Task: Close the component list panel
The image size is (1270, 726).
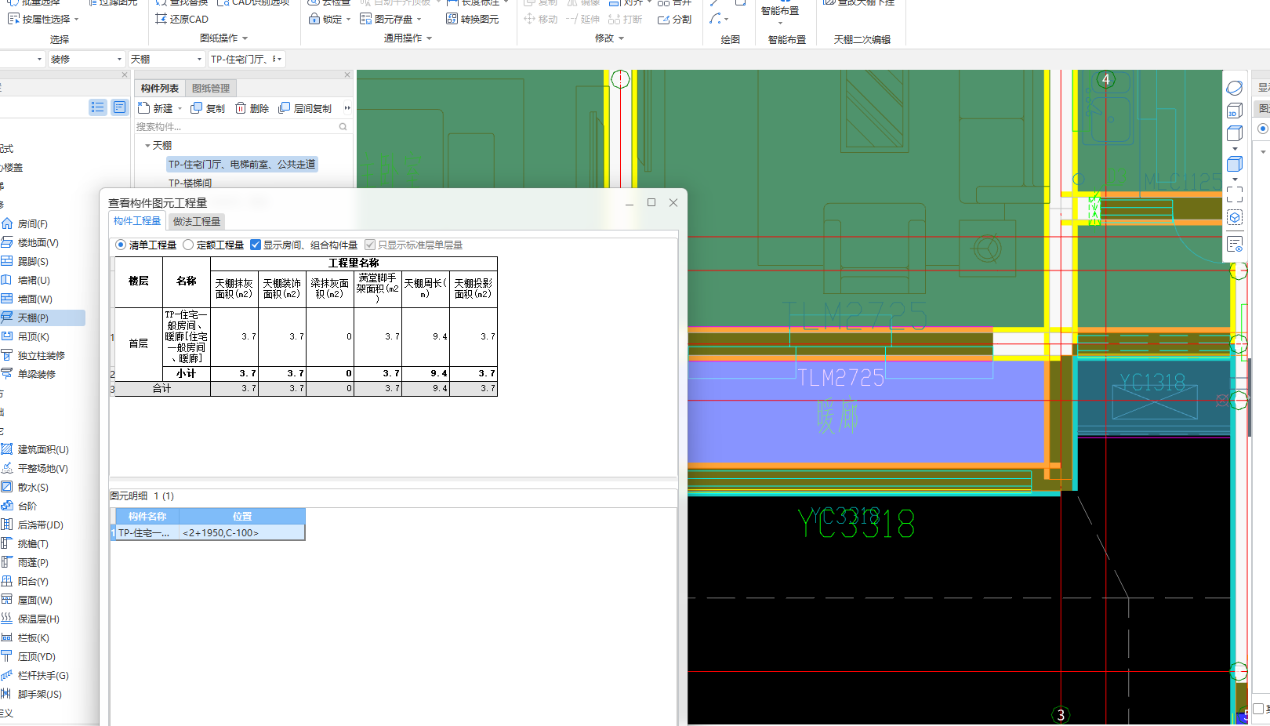Action: click(347, 74)
